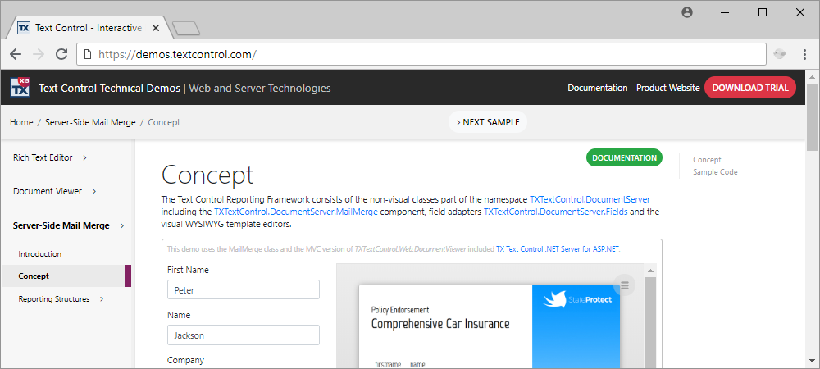Select Concept item in sidebar
Image resolution: width=820 pixels, height=369 pixels.
(66, 276)
